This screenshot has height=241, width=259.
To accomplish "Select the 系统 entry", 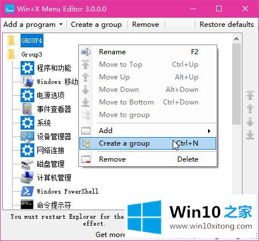I will [43, 123].
